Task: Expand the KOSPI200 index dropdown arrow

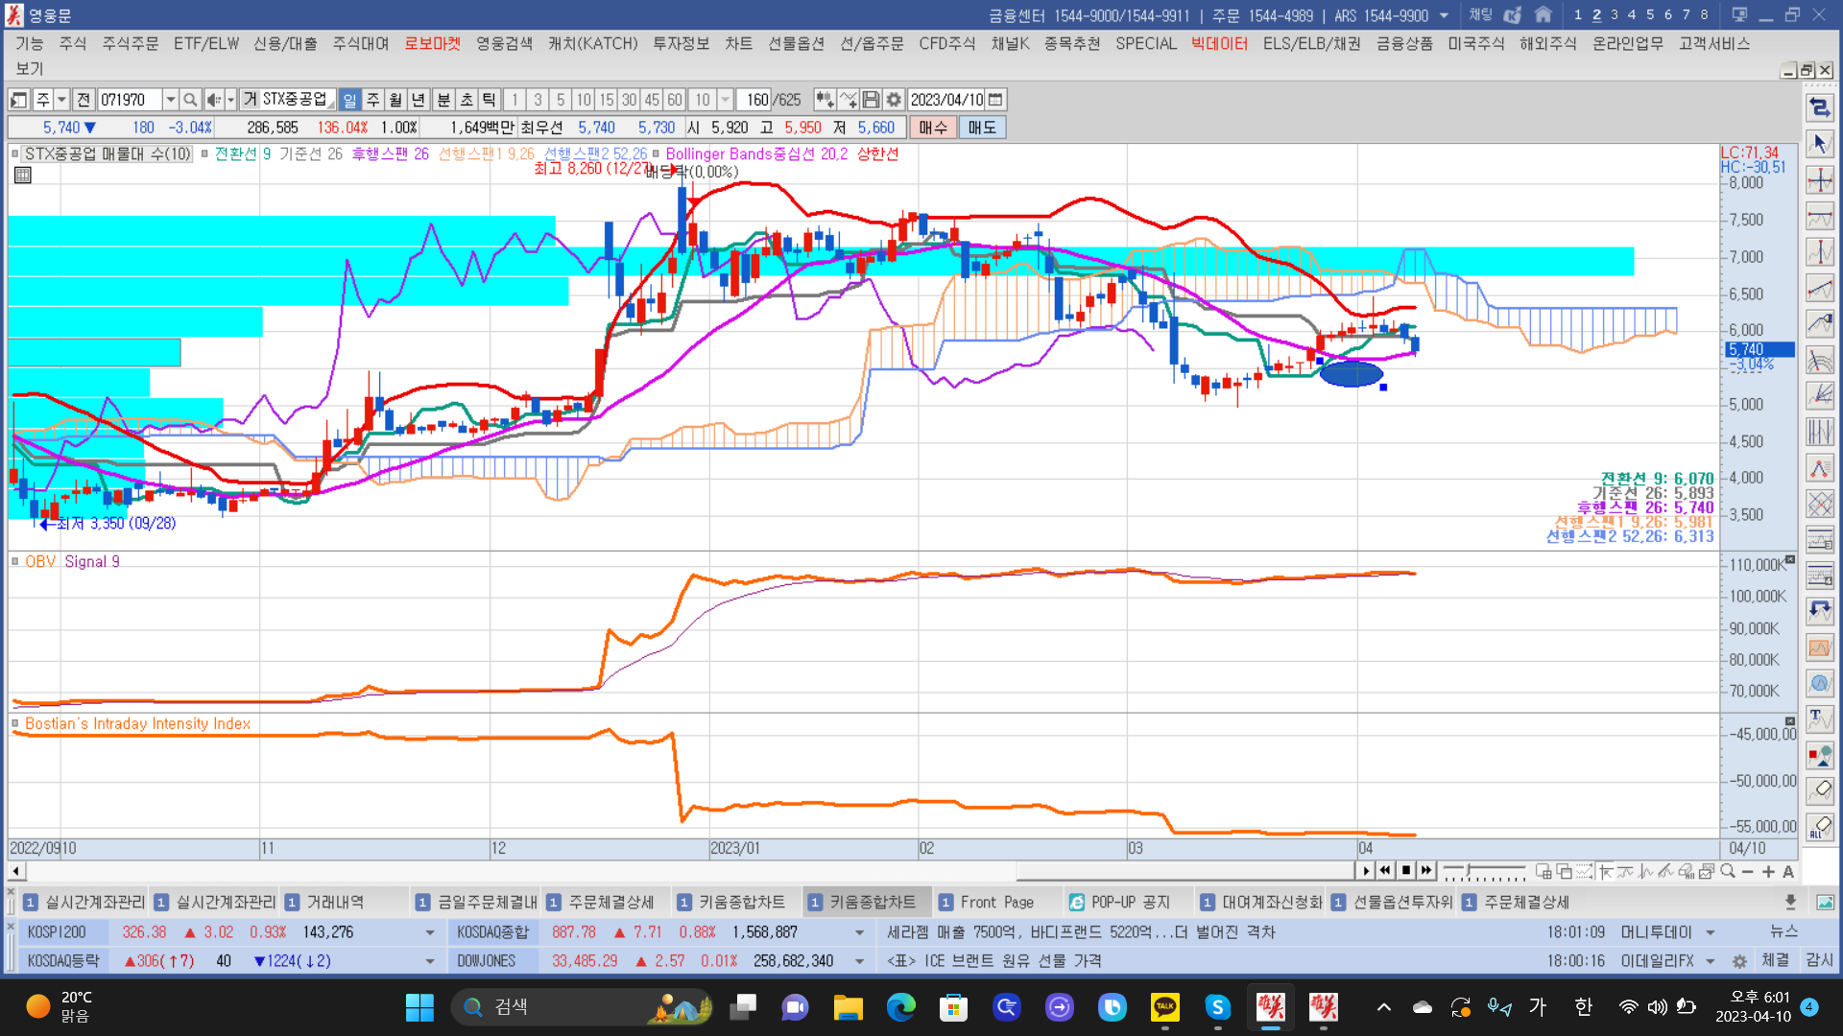Action: click(x=429, y=932)
